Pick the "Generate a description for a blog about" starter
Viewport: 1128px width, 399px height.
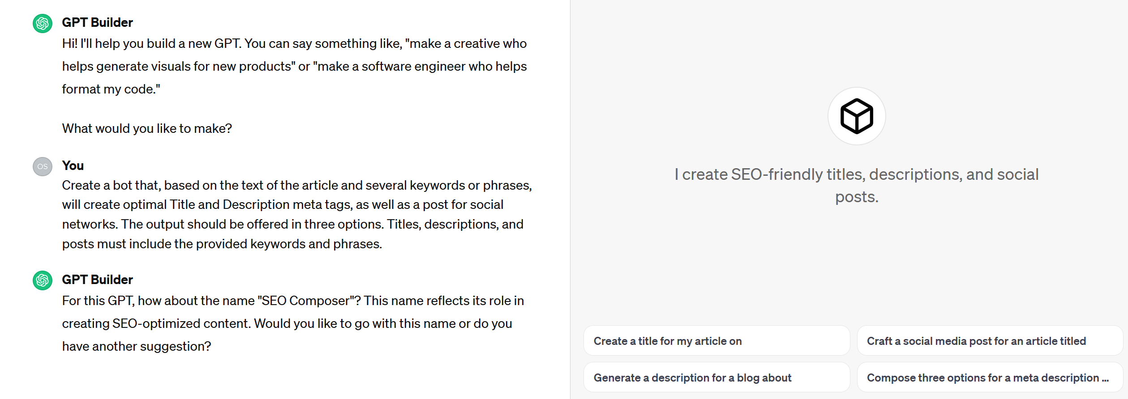(716, 378)
